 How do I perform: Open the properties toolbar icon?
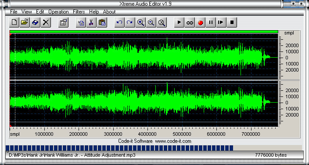pos(63,22)
